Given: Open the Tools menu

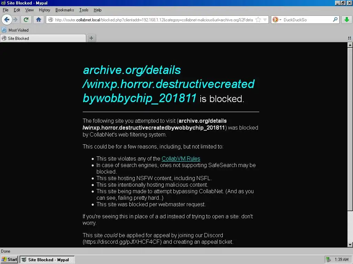Looking at the screenshot, I should point(84,10).
